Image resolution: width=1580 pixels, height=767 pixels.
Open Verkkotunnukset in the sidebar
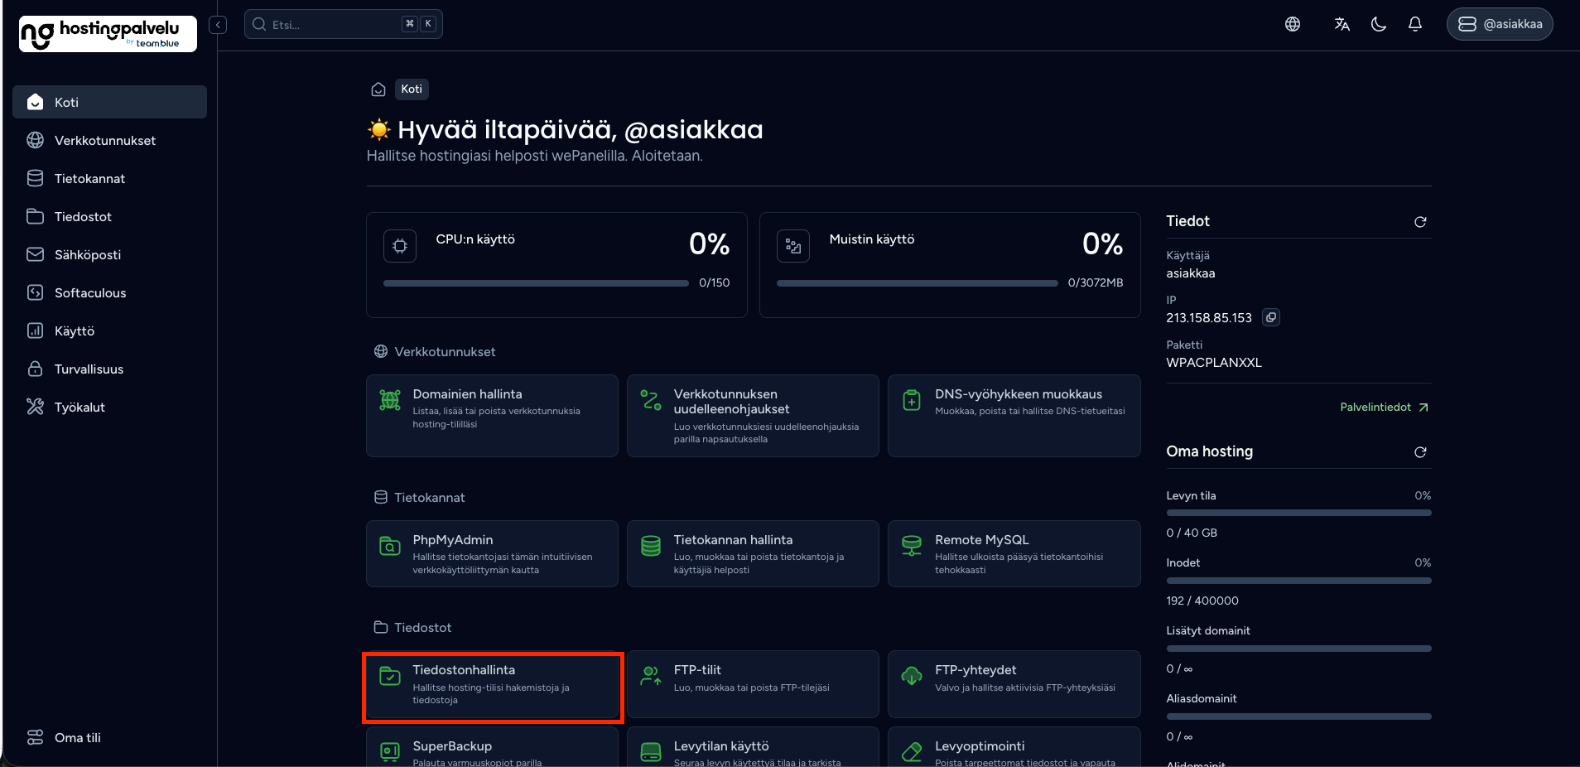click(109, 140)
